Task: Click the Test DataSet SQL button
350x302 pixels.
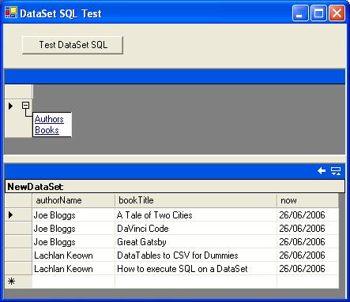Action: click(x=73, y=45)
